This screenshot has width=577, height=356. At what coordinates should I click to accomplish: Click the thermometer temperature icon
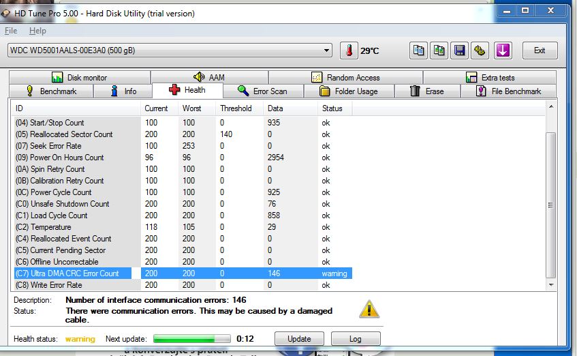click(x=349, y=50)
